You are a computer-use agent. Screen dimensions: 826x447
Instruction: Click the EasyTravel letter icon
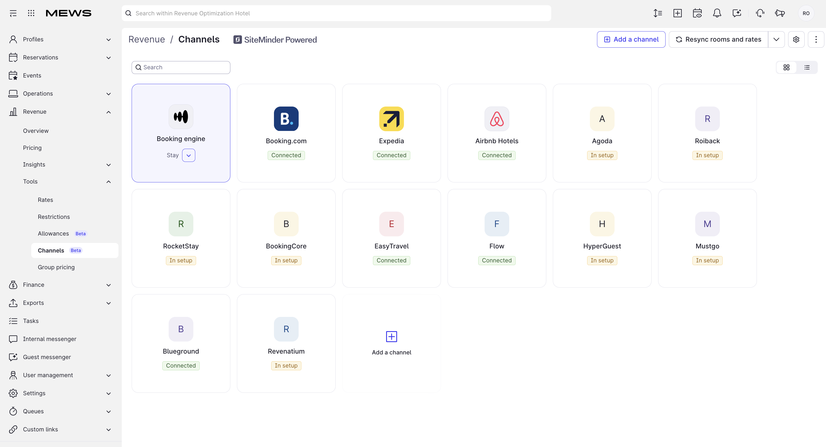pyautogui.click(x=392, y=224)
